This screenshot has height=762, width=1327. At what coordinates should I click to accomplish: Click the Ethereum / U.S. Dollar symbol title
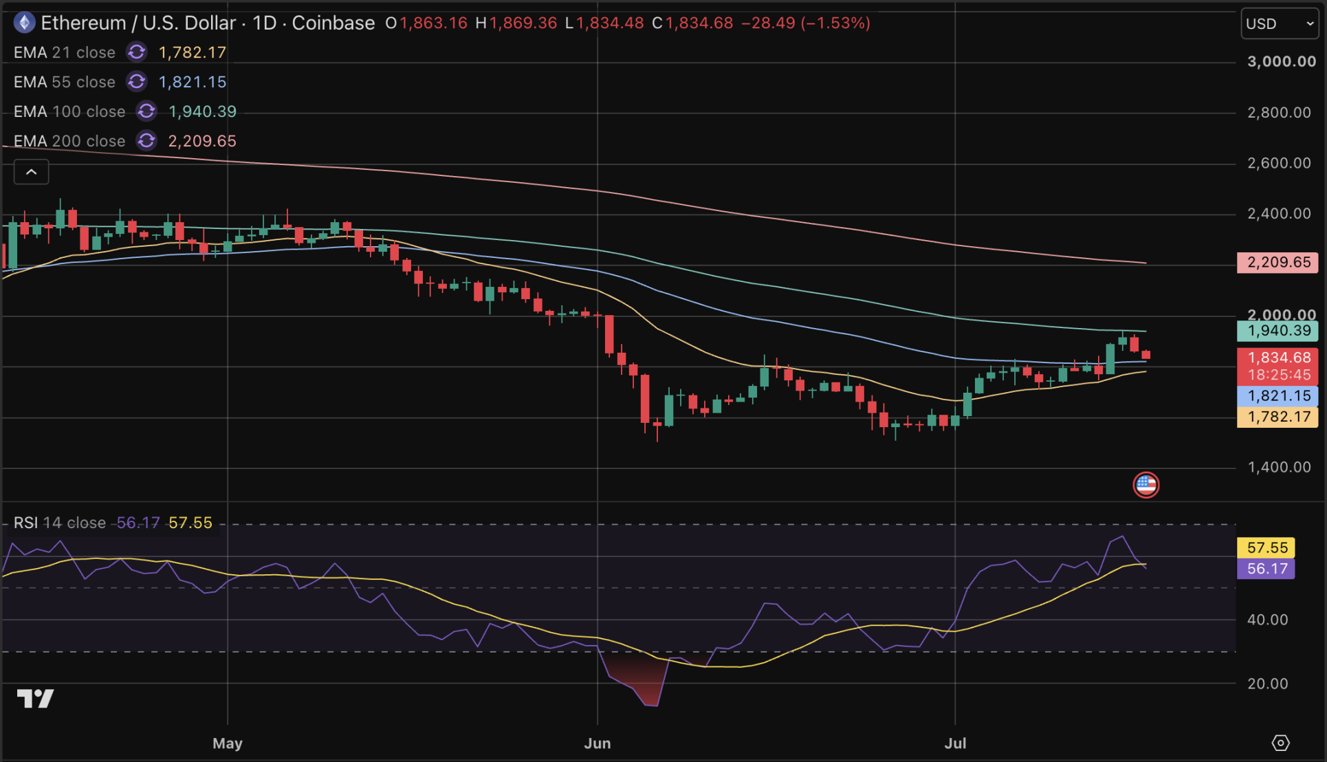pos(138,23)
